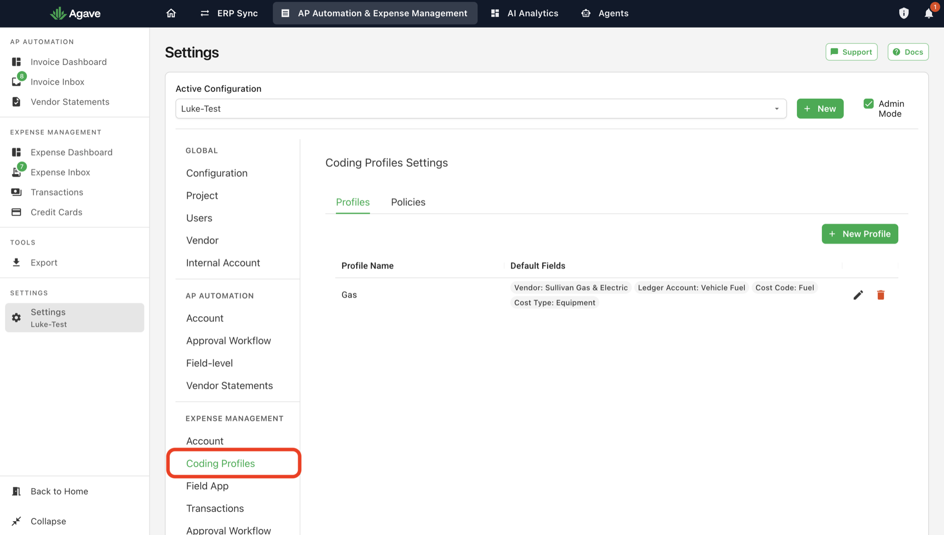Open the Support button
944x535 pixels.
(852, 52)
